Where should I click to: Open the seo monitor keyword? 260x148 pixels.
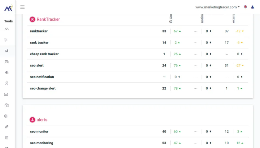pos(39,131)
